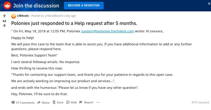The height and width of the screenshot is (110, 211).
Task: Click the Reddit alien logo icon
Action: 7,6
